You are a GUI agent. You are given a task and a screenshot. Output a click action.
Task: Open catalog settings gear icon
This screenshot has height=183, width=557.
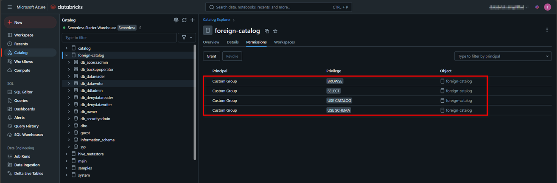(x=176, y=20)
